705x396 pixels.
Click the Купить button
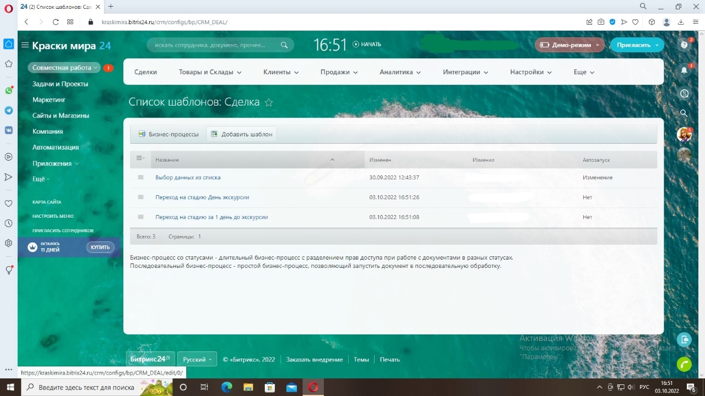click(x=100, y=248)
